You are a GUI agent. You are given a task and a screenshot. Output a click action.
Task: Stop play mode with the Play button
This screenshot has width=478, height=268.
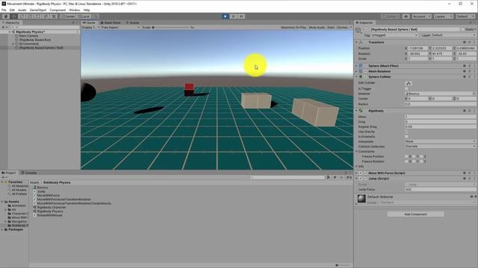tap(225, 16)
